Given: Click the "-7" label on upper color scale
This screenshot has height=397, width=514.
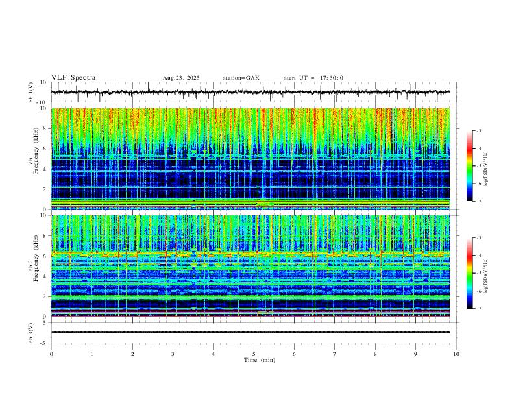Looking at the screenshot, I should coord(478,202).
